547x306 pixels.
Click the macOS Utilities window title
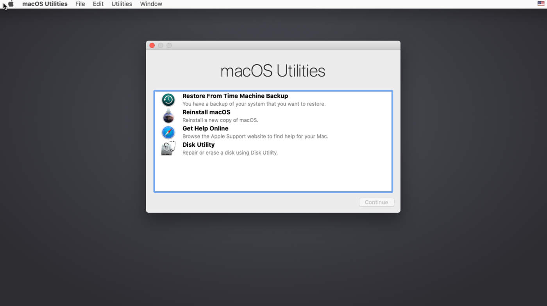(x=273, y=71)
